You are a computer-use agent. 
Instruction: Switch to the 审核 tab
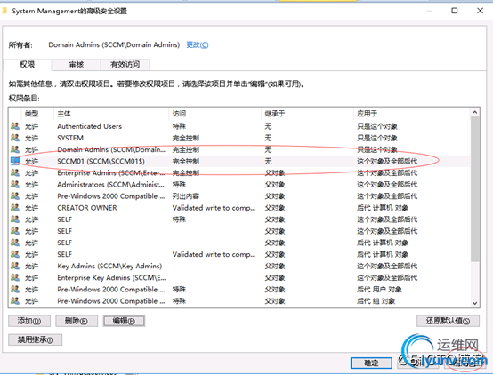point(77,64)
